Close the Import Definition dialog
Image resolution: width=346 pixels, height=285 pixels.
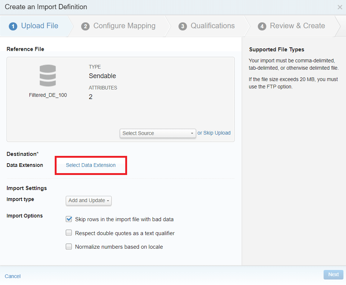[340, 7]
